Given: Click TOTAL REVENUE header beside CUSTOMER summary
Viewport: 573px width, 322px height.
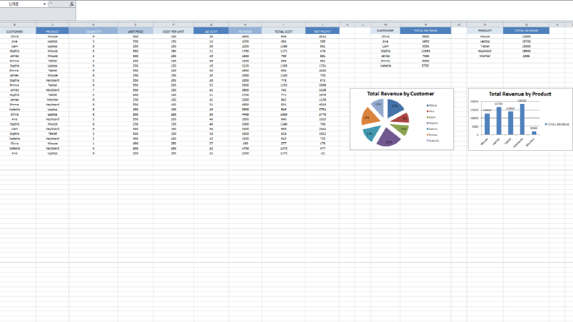Looking at the screenshot, I should pyautogui.click(x=426, y=30).
